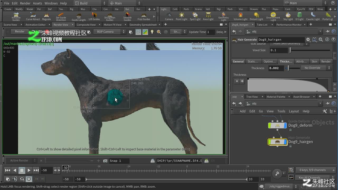Toggle the light bulb icon in render toolbar

click(152, 32)
